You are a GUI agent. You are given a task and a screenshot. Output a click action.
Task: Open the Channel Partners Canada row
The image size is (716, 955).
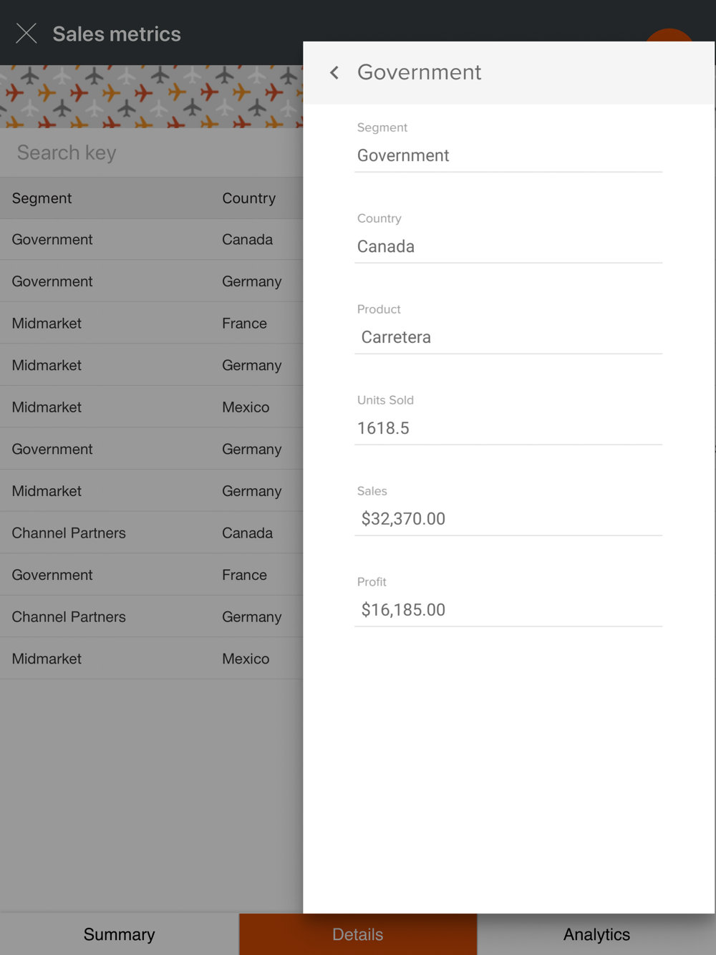coord(151,533)
